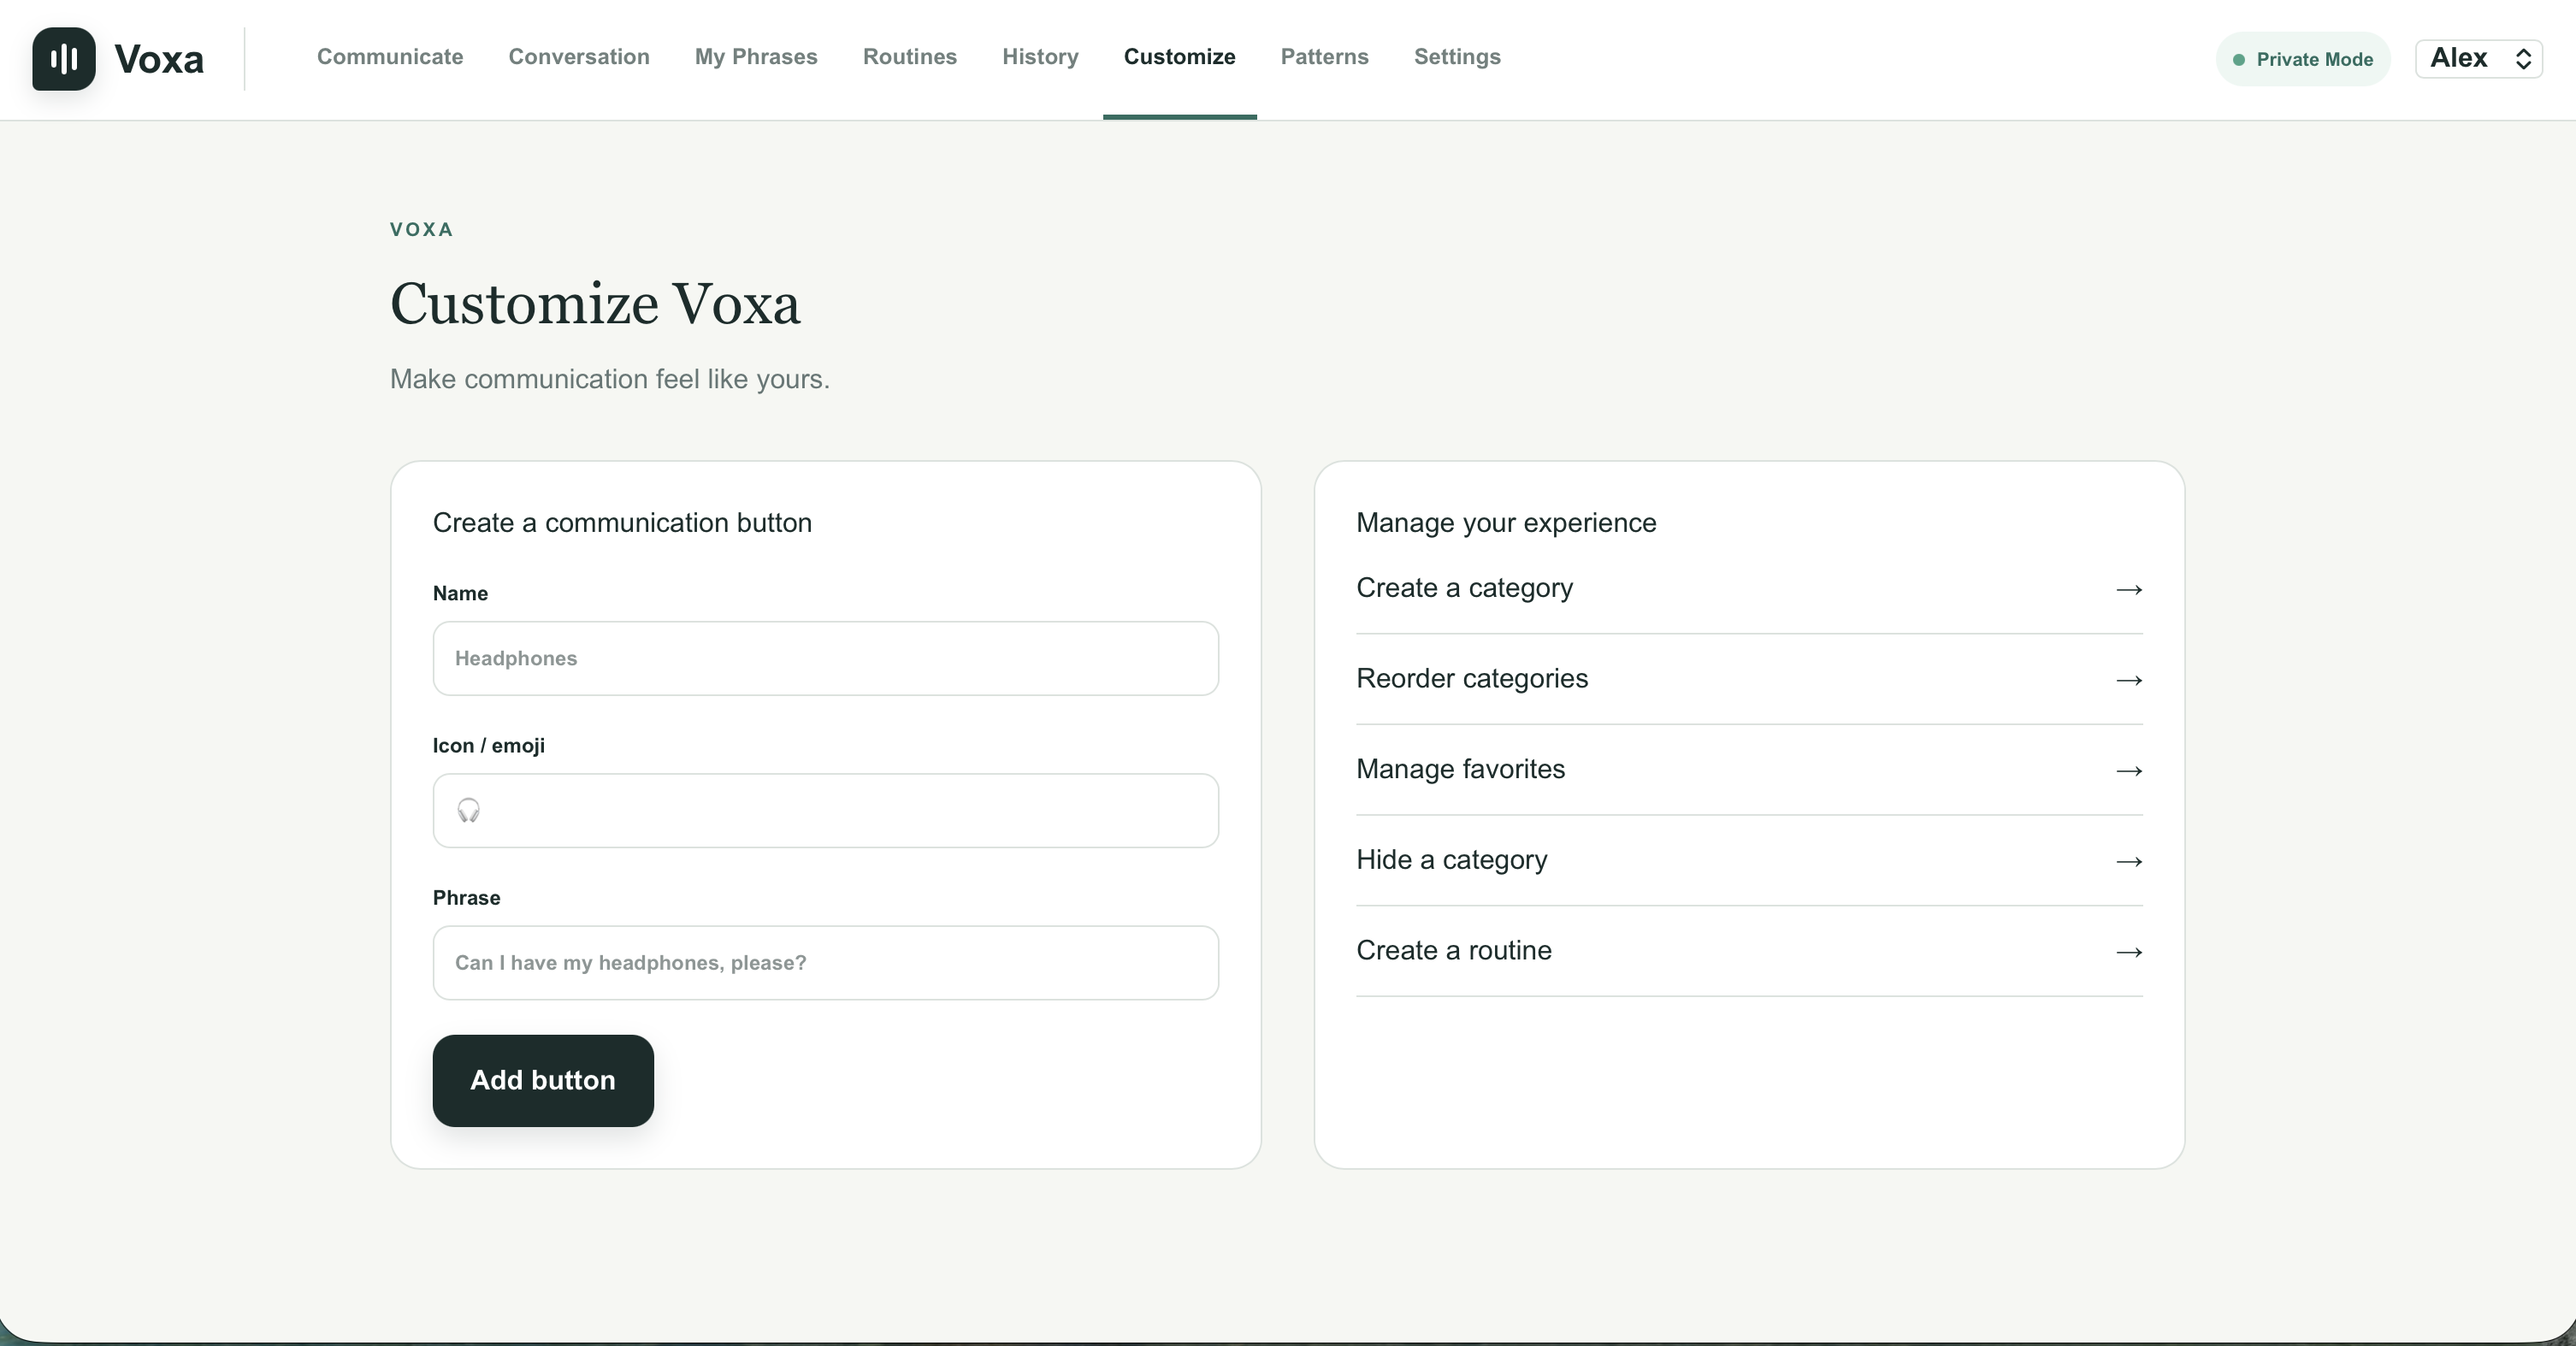
Task: Go to My Phrases tab
Action: [756, 57]
